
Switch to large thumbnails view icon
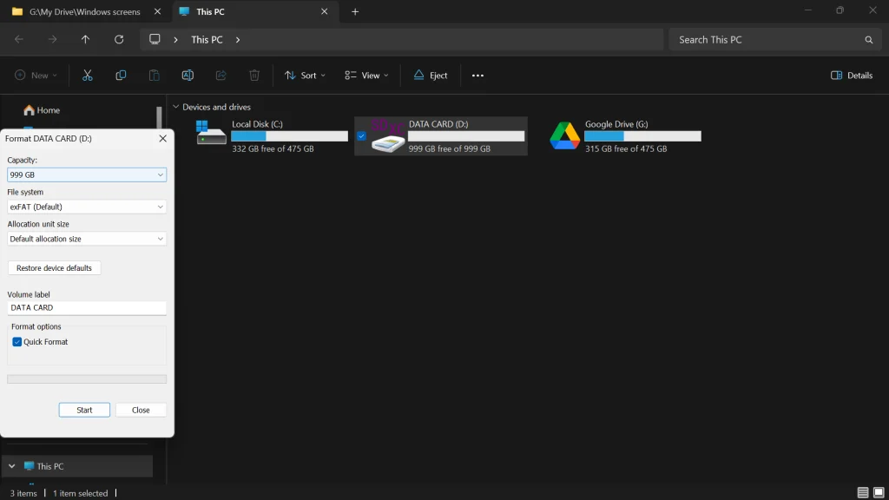[x=879, y=493]
